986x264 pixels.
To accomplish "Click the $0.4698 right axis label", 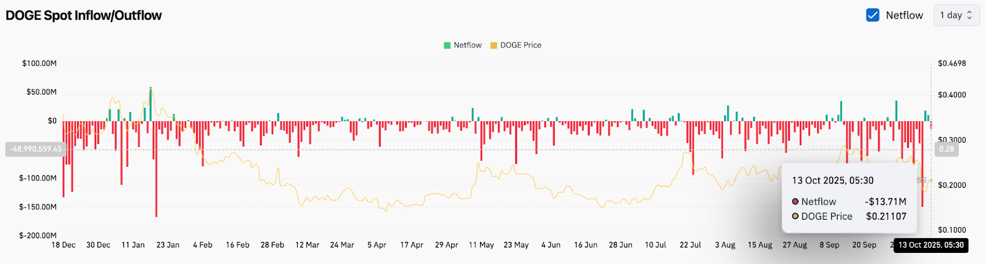I will click(x=951, y=63).
